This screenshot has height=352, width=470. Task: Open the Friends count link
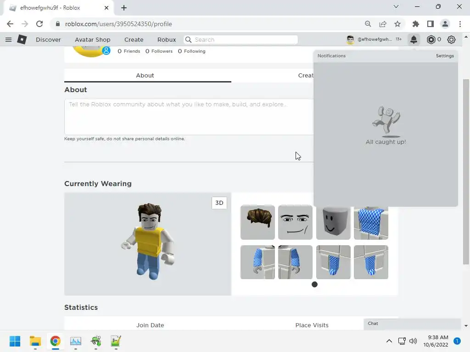(129, 51)
